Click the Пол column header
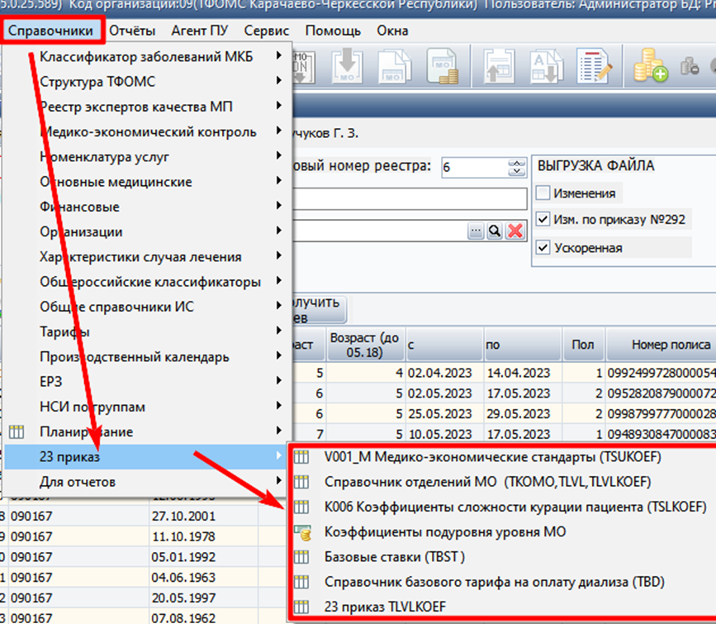This screenshot has width=716, height=624. click(583, 344)
